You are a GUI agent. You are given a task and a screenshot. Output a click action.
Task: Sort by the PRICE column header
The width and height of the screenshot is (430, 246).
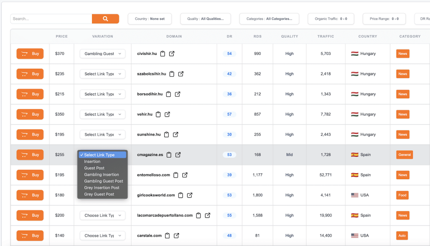(x=61, y=36)
